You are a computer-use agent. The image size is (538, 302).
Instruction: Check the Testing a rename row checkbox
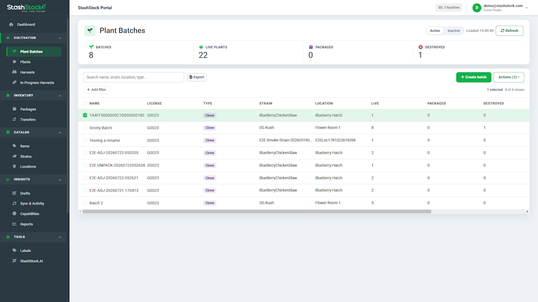point(85,141)
